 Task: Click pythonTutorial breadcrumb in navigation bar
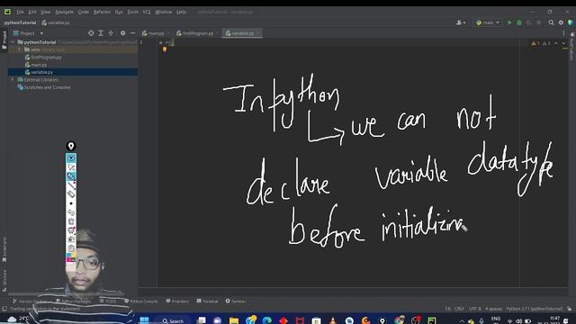point(20,22)
